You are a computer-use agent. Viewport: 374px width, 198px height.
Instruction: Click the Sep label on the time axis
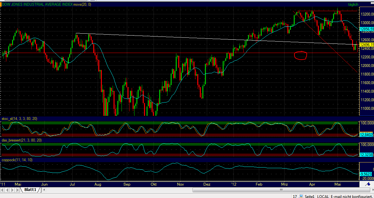click(127, 184)
